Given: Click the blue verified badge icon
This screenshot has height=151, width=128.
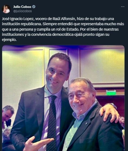Looking at the screenshot, I should (x=34, y=7).
